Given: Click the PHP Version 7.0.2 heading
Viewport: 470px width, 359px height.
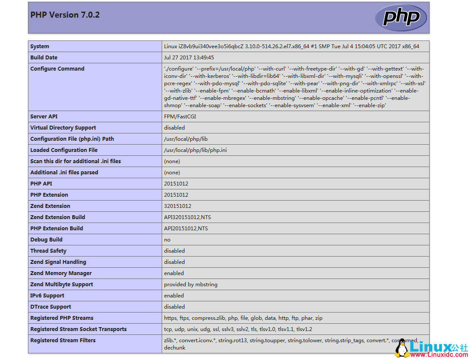Looking at the screenshot, I should [x=65, y=15].
